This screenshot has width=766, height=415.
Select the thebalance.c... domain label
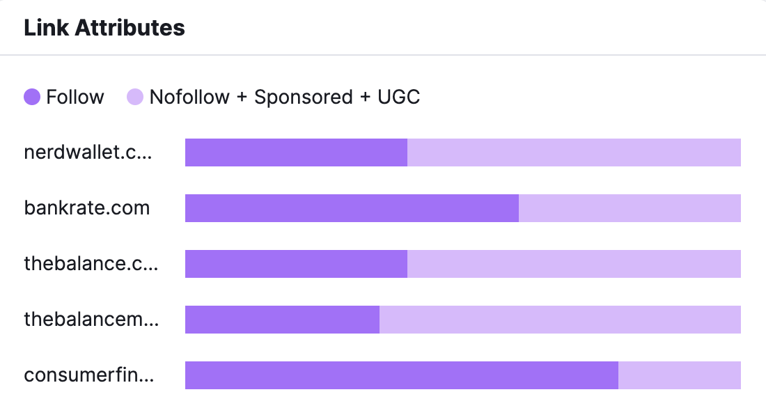click(x=91, y=264)
